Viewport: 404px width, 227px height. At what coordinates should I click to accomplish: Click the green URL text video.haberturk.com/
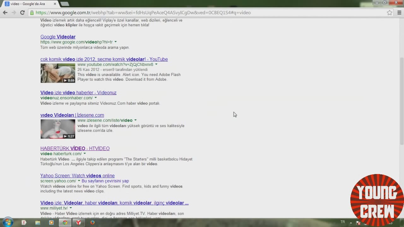click(x=61, y=154)
